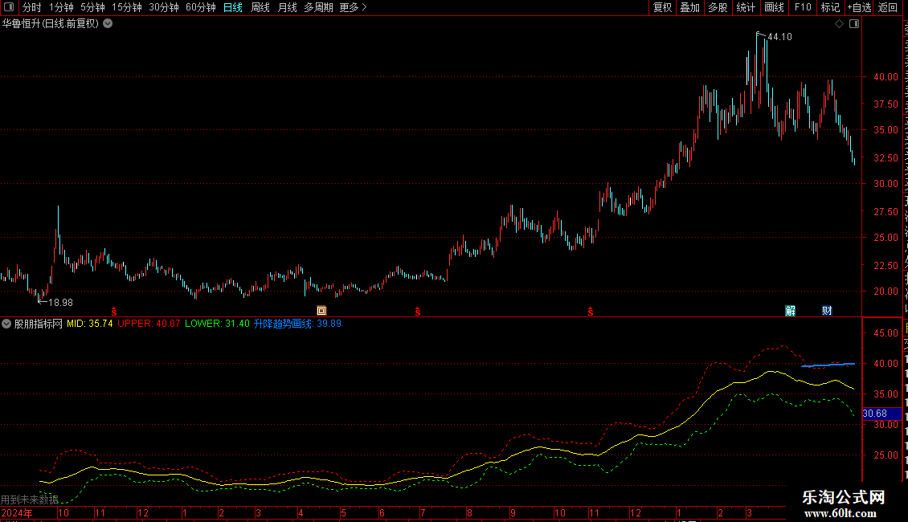Click the LOWER: 31.40 indicator value
The image size is (908, 522).
(x=217, y=324)
